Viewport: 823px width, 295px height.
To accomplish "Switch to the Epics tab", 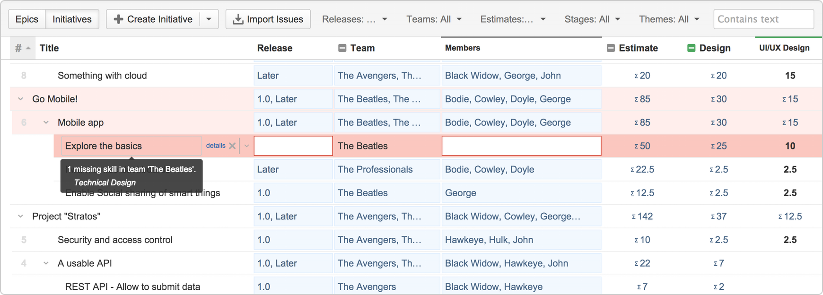I will tap(27, 19).
